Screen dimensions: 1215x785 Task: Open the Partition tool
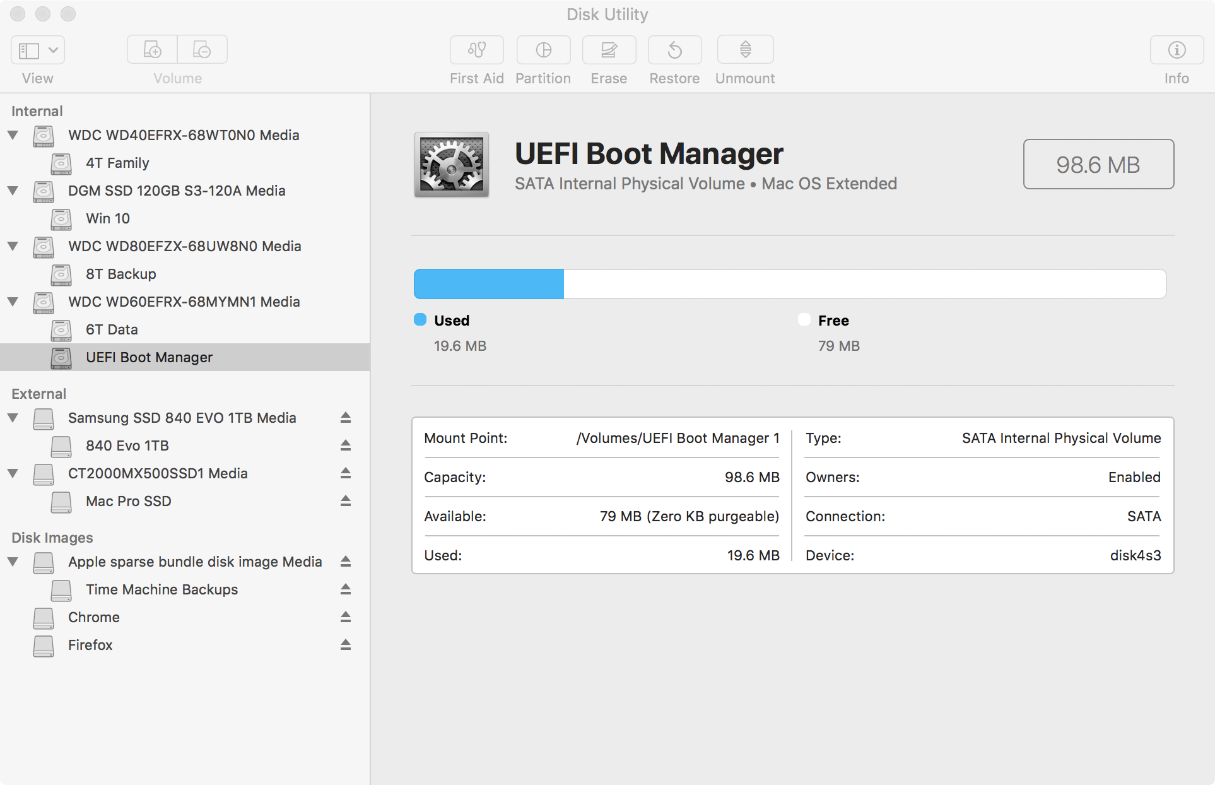[x=543, y=50]
